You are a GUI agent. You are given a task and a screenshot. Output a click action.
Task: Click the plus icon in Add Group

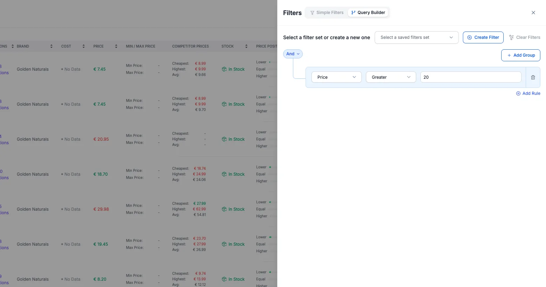(509, 55)
